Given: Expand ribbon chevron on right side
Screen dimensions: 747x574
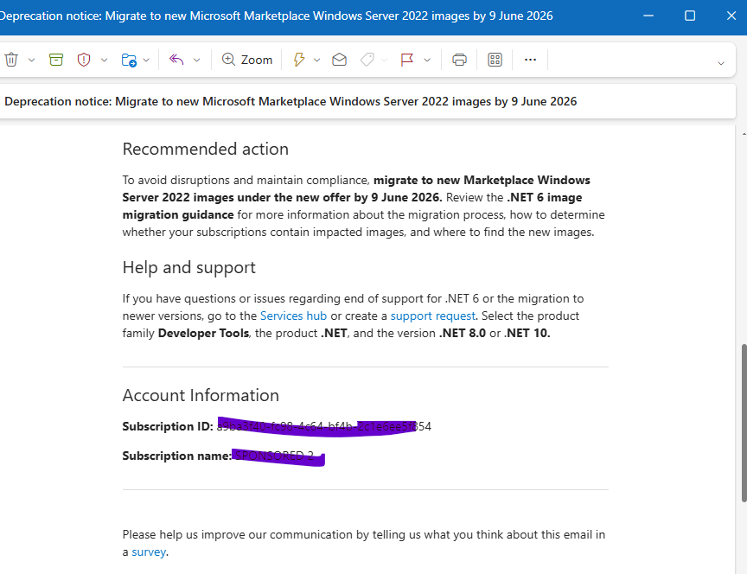Looking at the screenshot, I should pyautogui.click(x=721, y=63).
